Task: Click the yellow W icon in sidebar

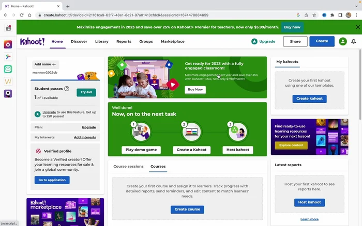Action: [x=8, y=81]
